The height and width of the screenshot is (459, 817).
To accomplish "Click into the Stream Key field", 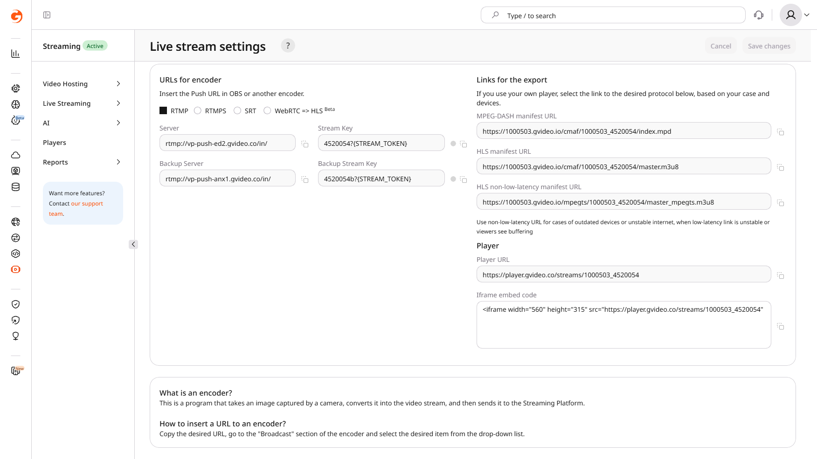I will [x=381, y=143].
